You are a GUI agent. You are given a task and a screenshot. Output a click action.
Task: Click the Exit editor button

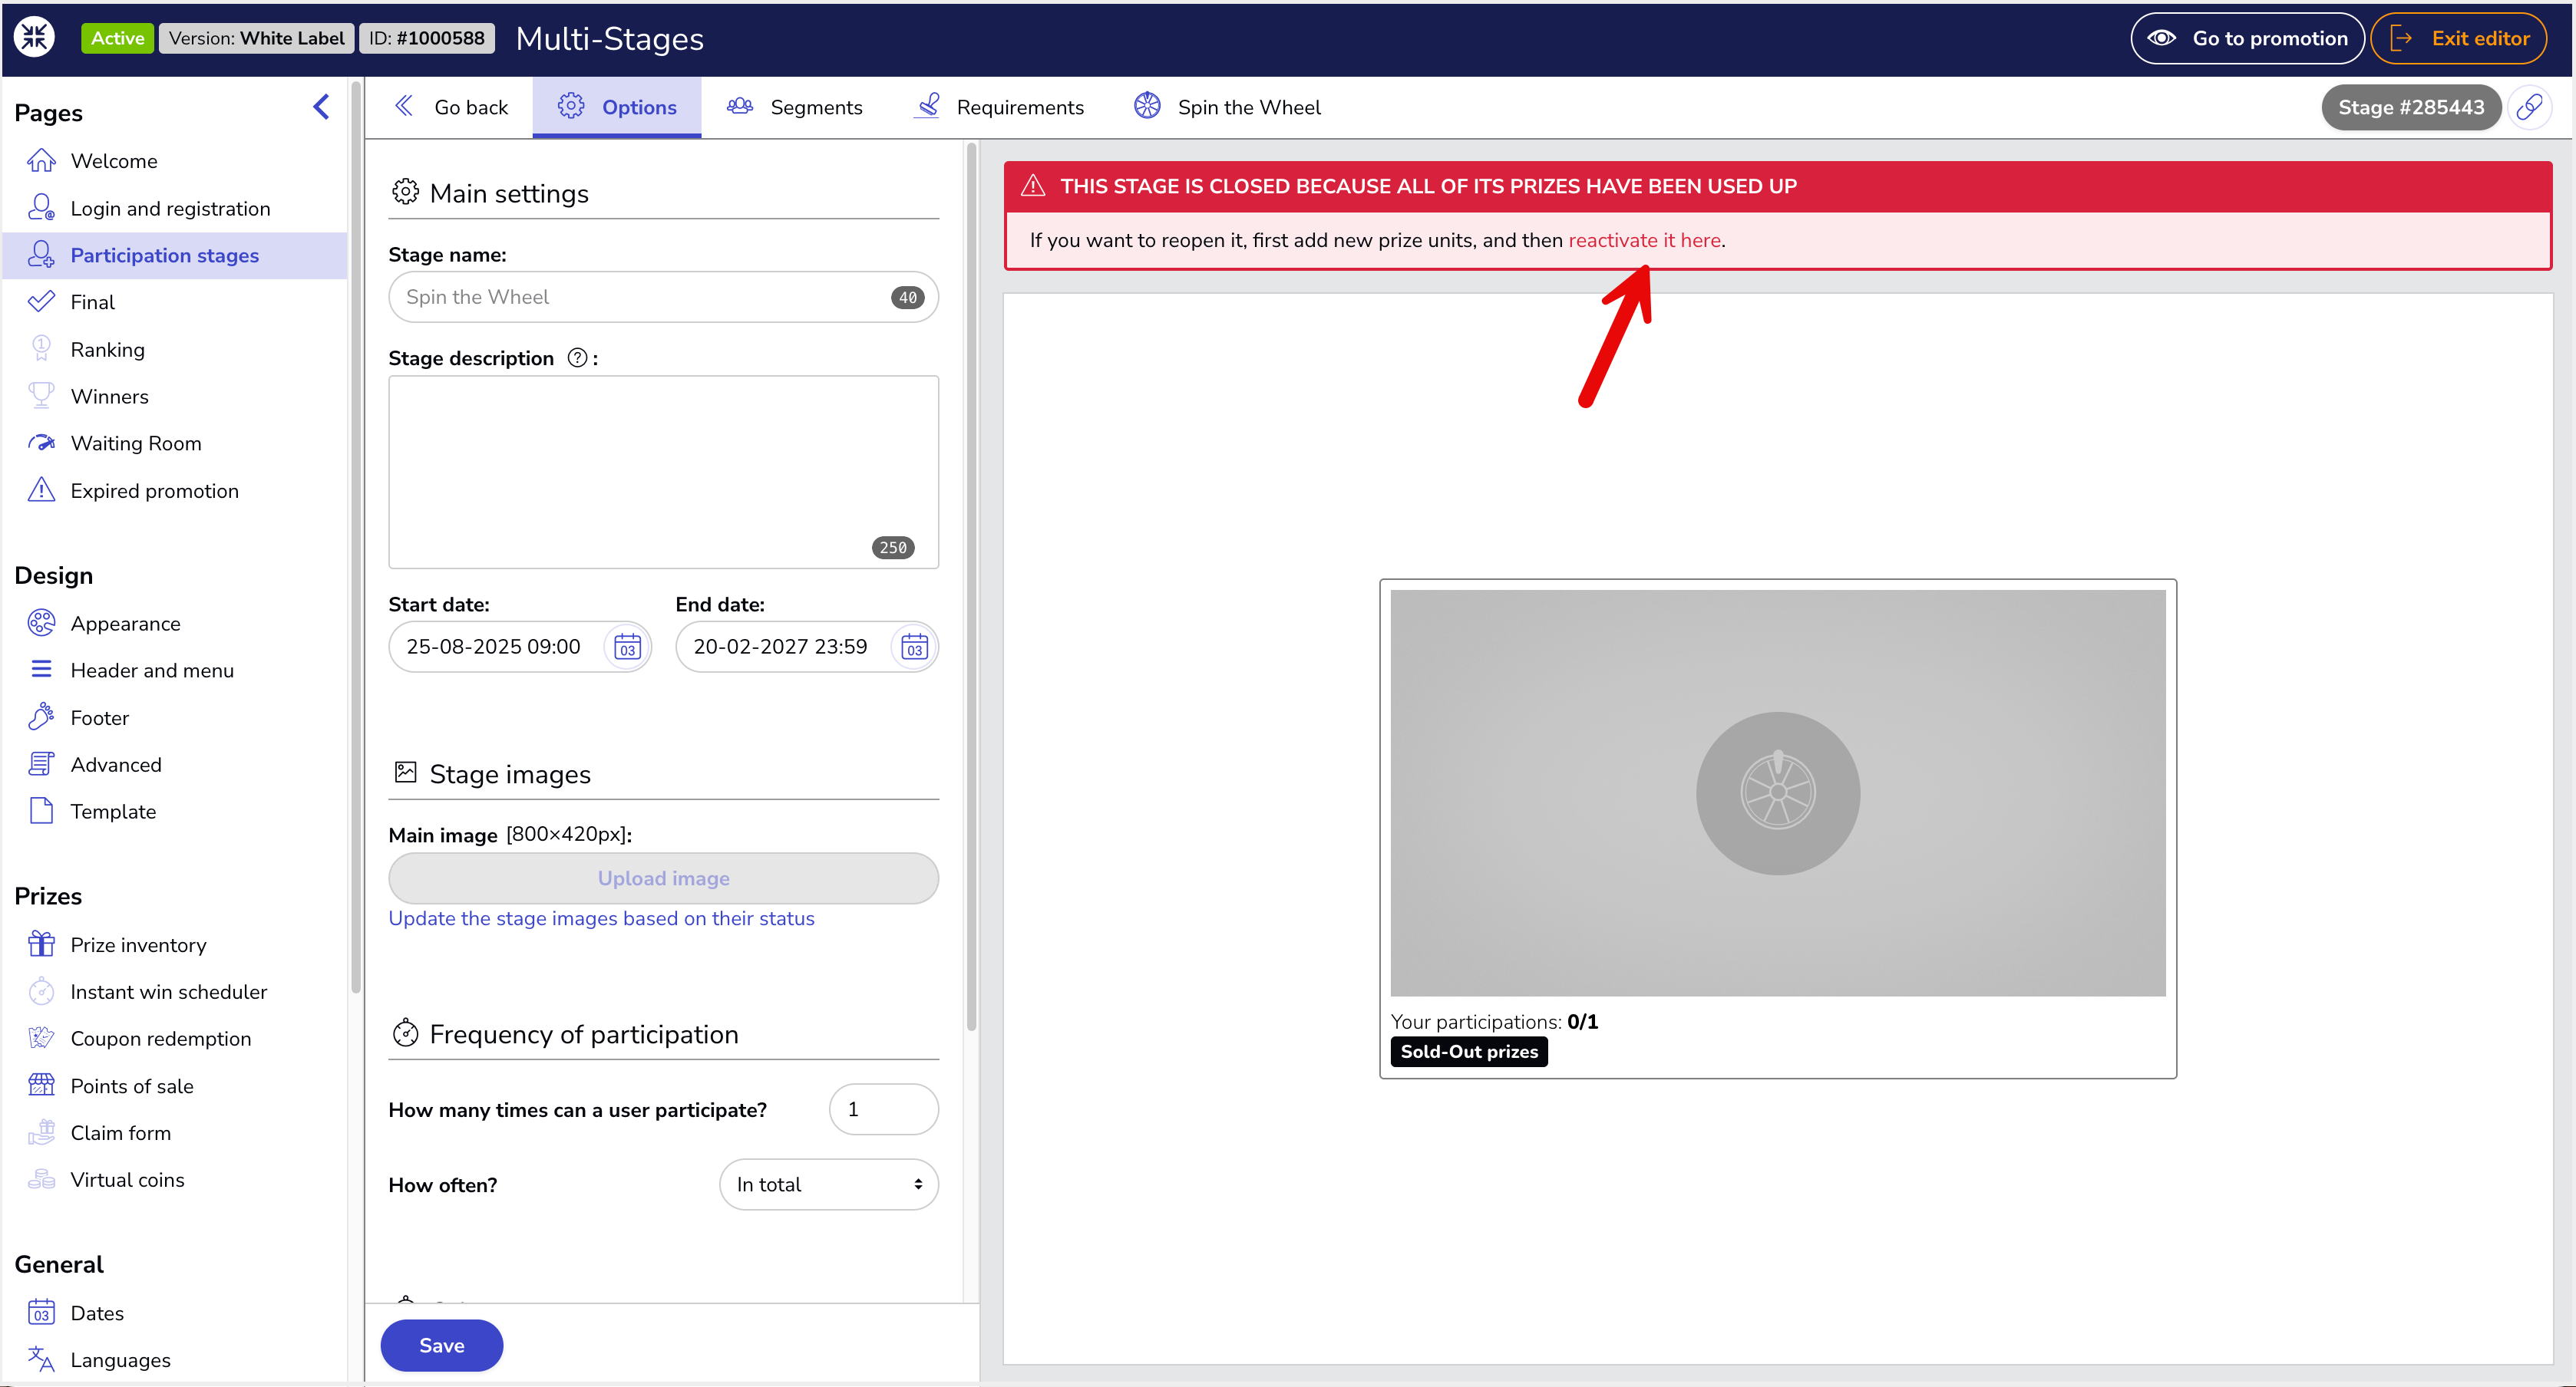point(2459,38)
